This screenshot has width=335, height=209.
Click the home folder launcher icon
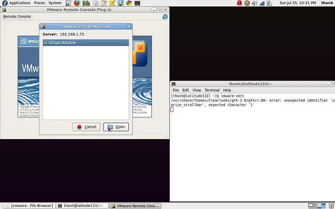tap(95, 3)
